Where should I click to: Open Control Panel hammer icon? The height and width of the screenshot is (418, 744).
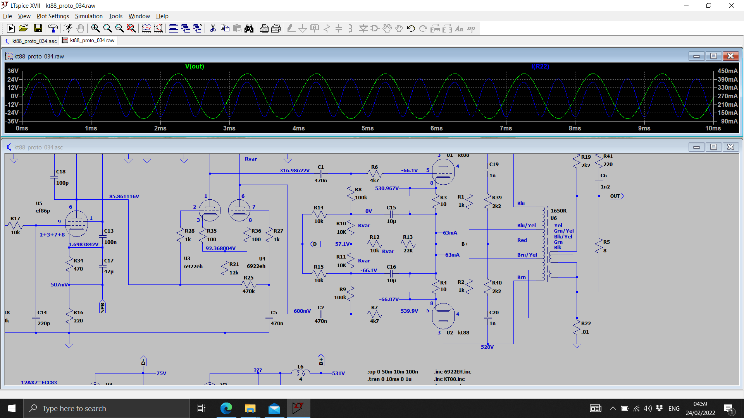point(53,28)
